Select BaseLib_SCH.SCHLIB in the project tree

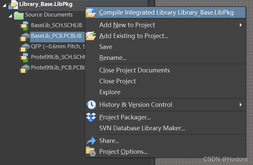pyautogui.click(x=56, y=25)
